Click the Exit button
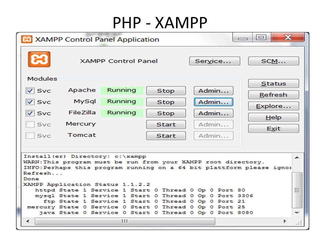The width and height of the screenshot is (320, 240). click(273, 128)
